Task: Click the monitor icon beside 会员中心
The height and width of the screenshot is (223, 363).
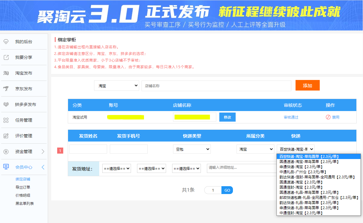Action: coord(6,167)
